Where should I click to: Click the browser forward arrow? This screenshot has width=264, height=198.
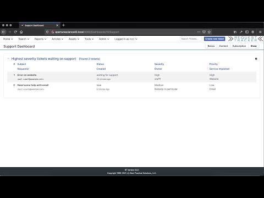click(x=9, y=32)
